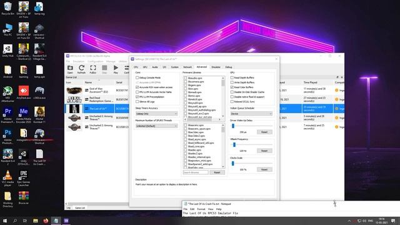Toggle Accurate RSX reservation access checkbox
This screenshot has height=225, width=400.
(x=137, y=87)
